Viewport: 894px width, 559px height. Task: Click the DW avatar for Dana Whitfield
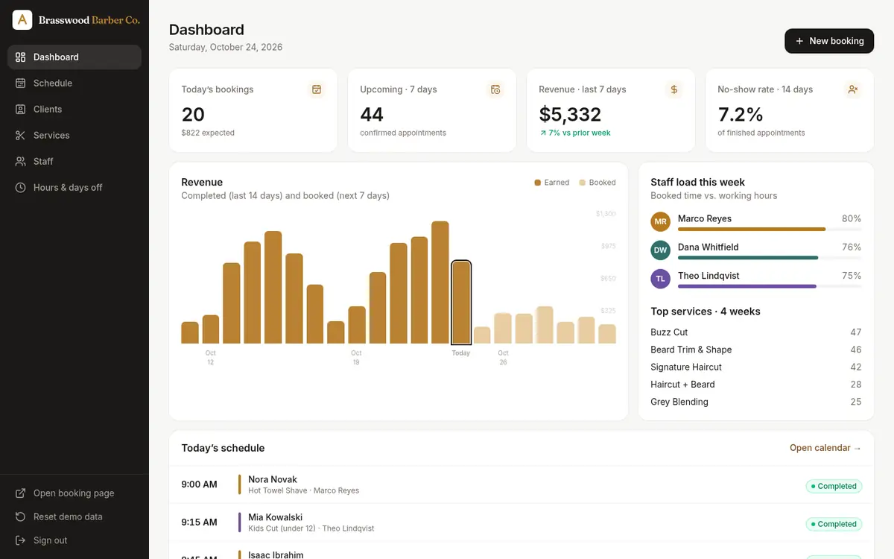[x=660, y=250]
